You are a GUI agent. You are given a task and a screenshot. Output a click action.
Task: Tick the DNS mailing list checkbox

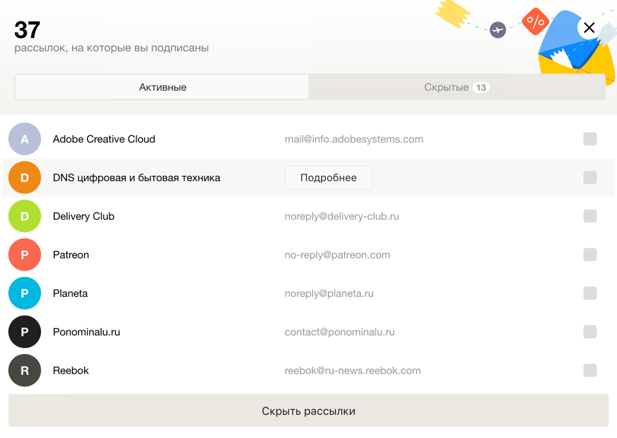point(589,177)
